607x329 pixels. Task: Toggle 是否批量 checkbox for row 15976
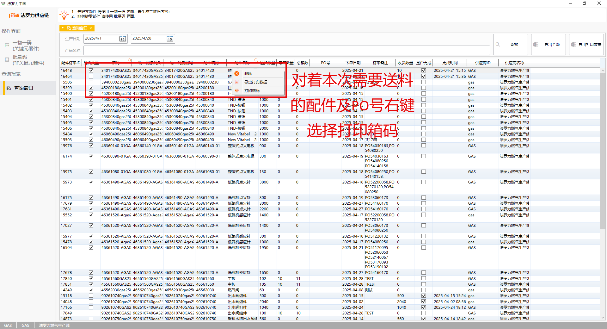tap(91, 146)
